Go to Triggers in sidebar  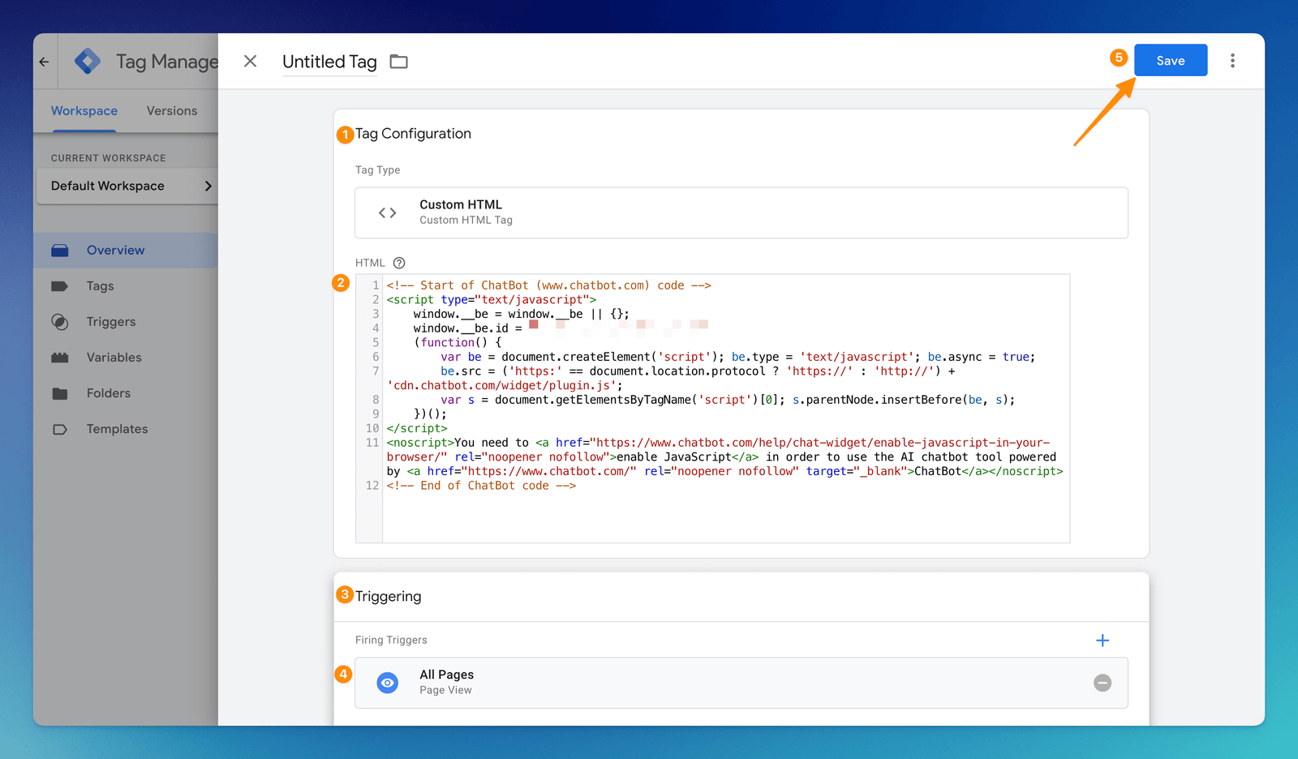[x=111, y=322]
